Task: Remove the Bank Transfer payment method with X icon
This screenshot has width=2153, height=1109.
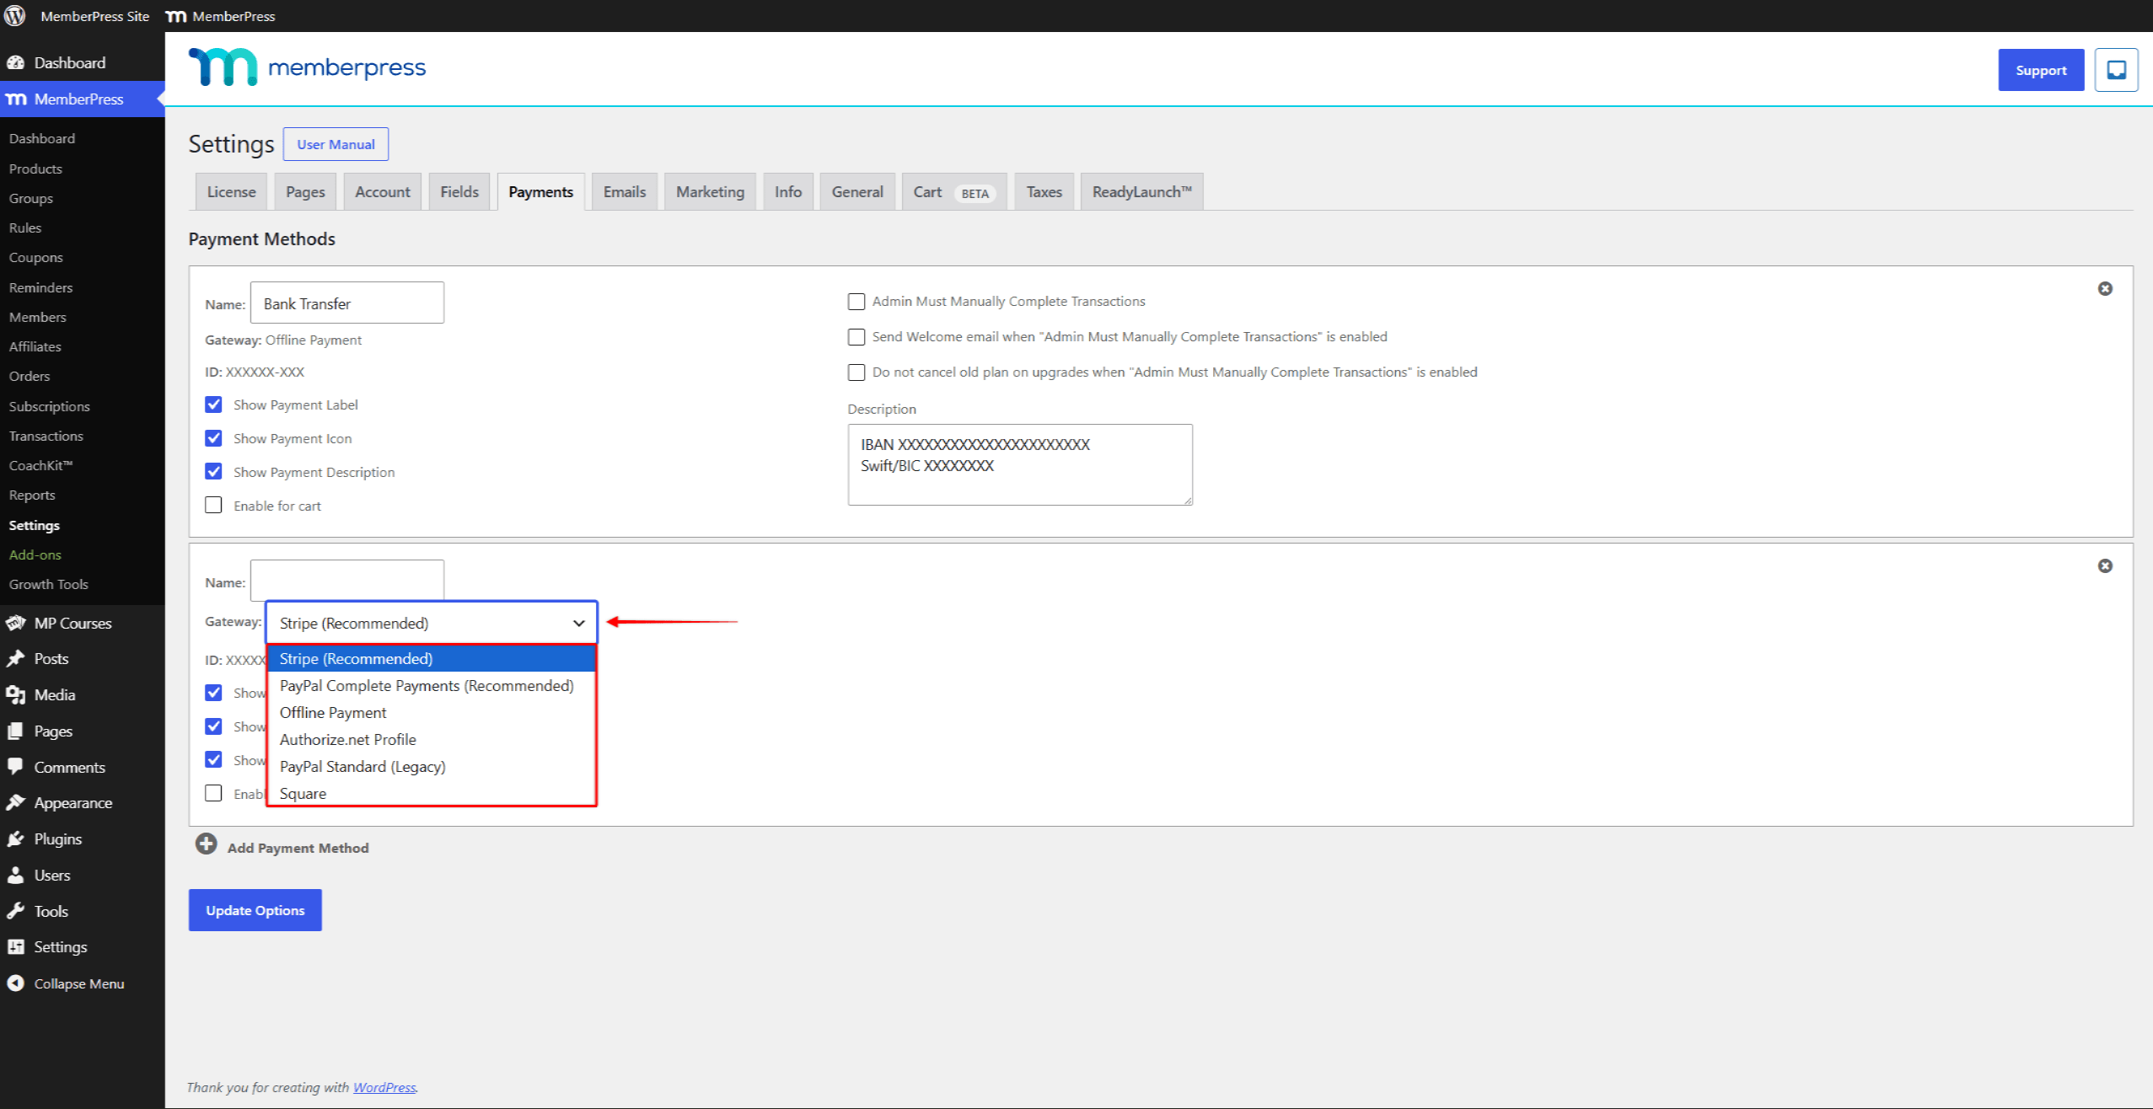Action: click(2105, 288)
